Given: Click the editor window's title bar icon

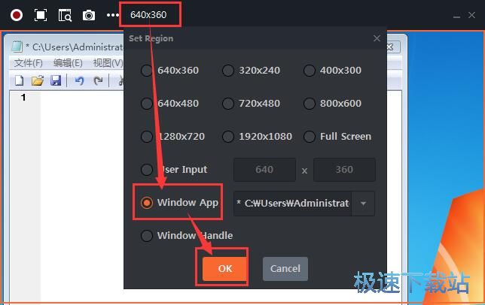Looking at the screenshot, I should click(x=17, y=47).
